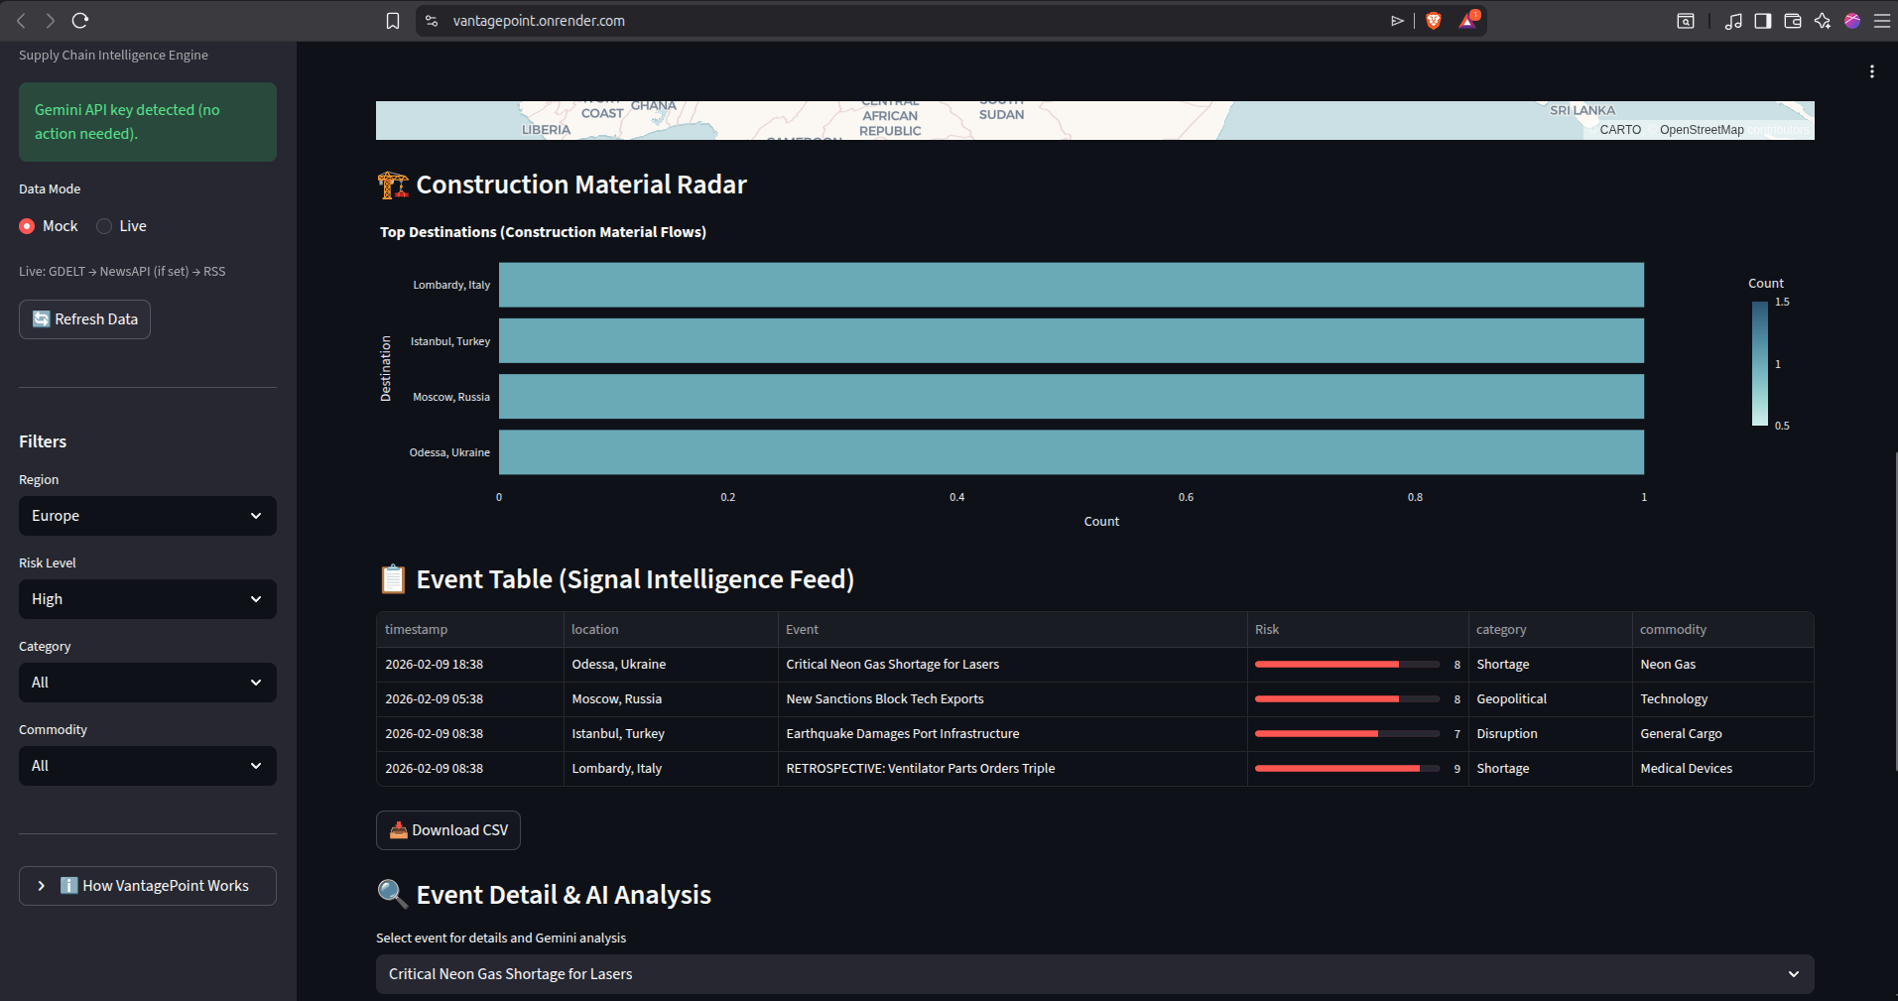Open the browser hamburger menu
The image size is (1898, 1001).
point(1882,21)
